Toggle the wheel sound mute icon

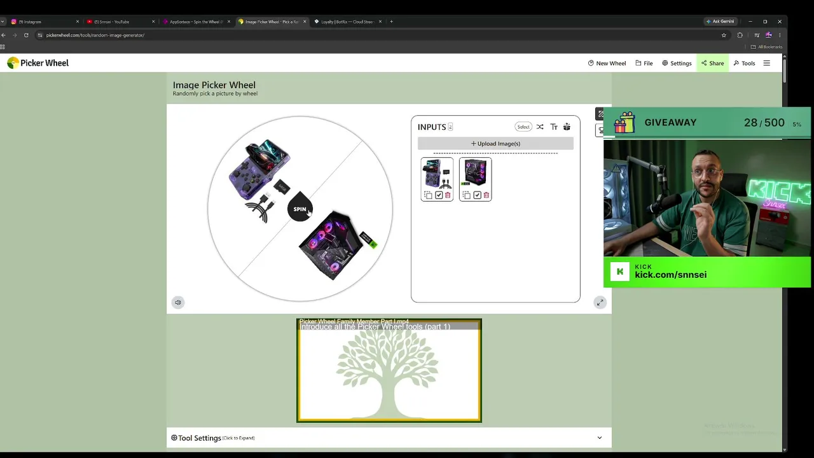(178, 303)
